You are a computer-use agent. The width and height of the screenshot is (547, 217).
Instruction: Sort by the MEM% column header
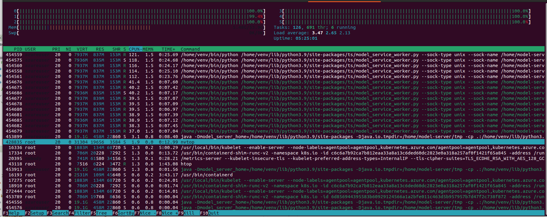(148, 49)
